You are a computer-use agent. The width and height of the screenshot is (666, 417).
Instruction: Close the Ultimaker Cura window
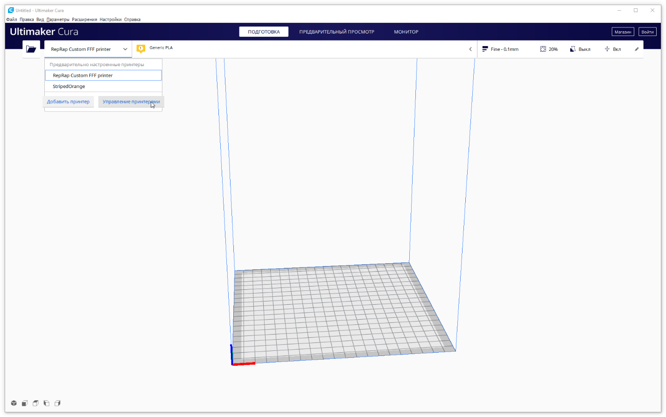click(652, 10)
